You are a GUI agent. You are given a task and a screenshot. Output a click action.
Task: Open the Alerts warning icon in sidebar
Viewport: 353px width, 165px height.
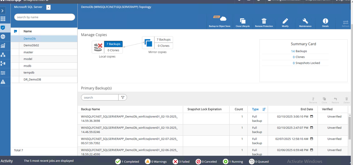coord(3,82)
